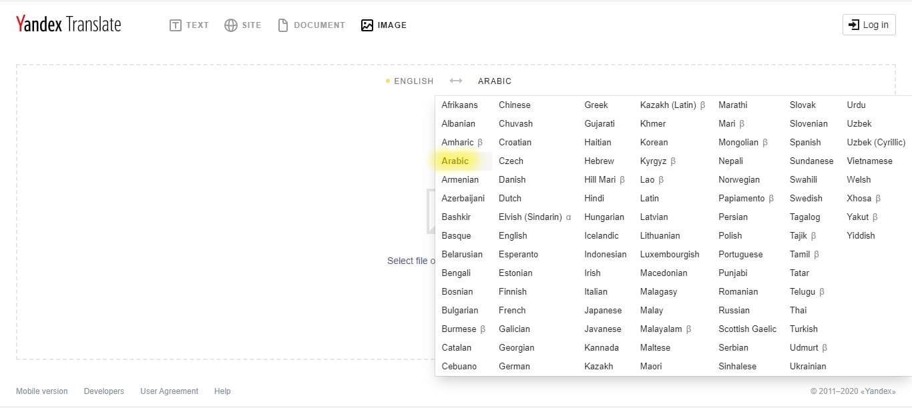
Task: Pick Russian from the language list
Action: (734, 310)
